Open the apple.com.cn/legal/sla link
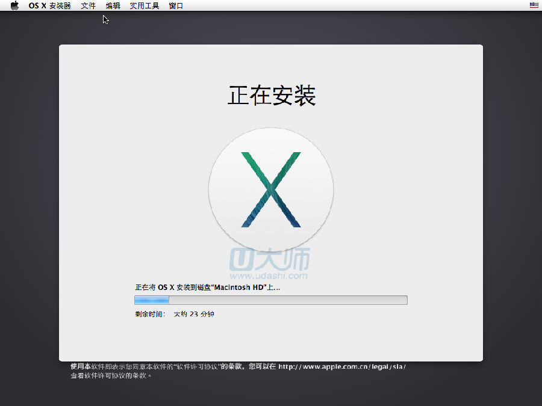 coord(342,366)
